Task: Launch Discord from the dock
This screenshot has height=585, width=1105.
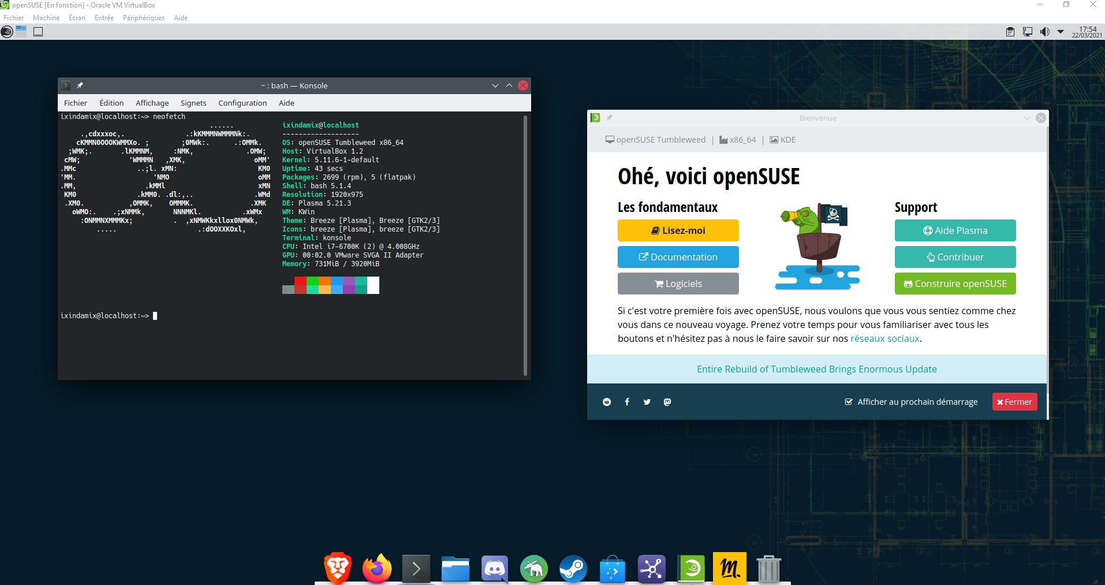Action: [x=495, y=569]
